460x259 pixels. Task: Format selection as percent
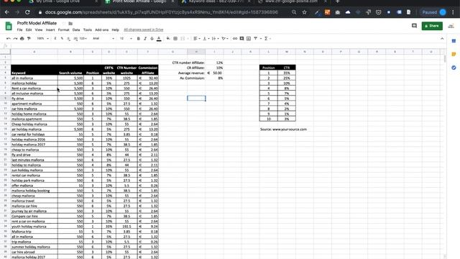click(x=62, y=38)
